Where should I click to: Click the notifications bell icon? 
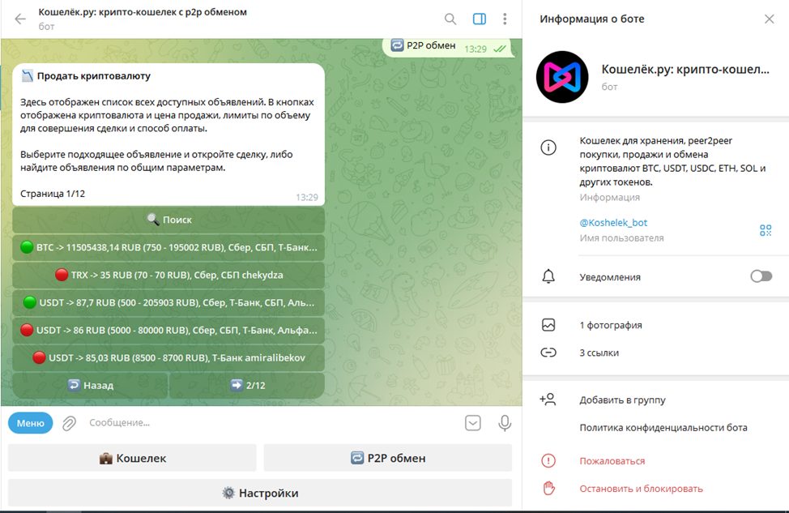click(x=548, y=276)
